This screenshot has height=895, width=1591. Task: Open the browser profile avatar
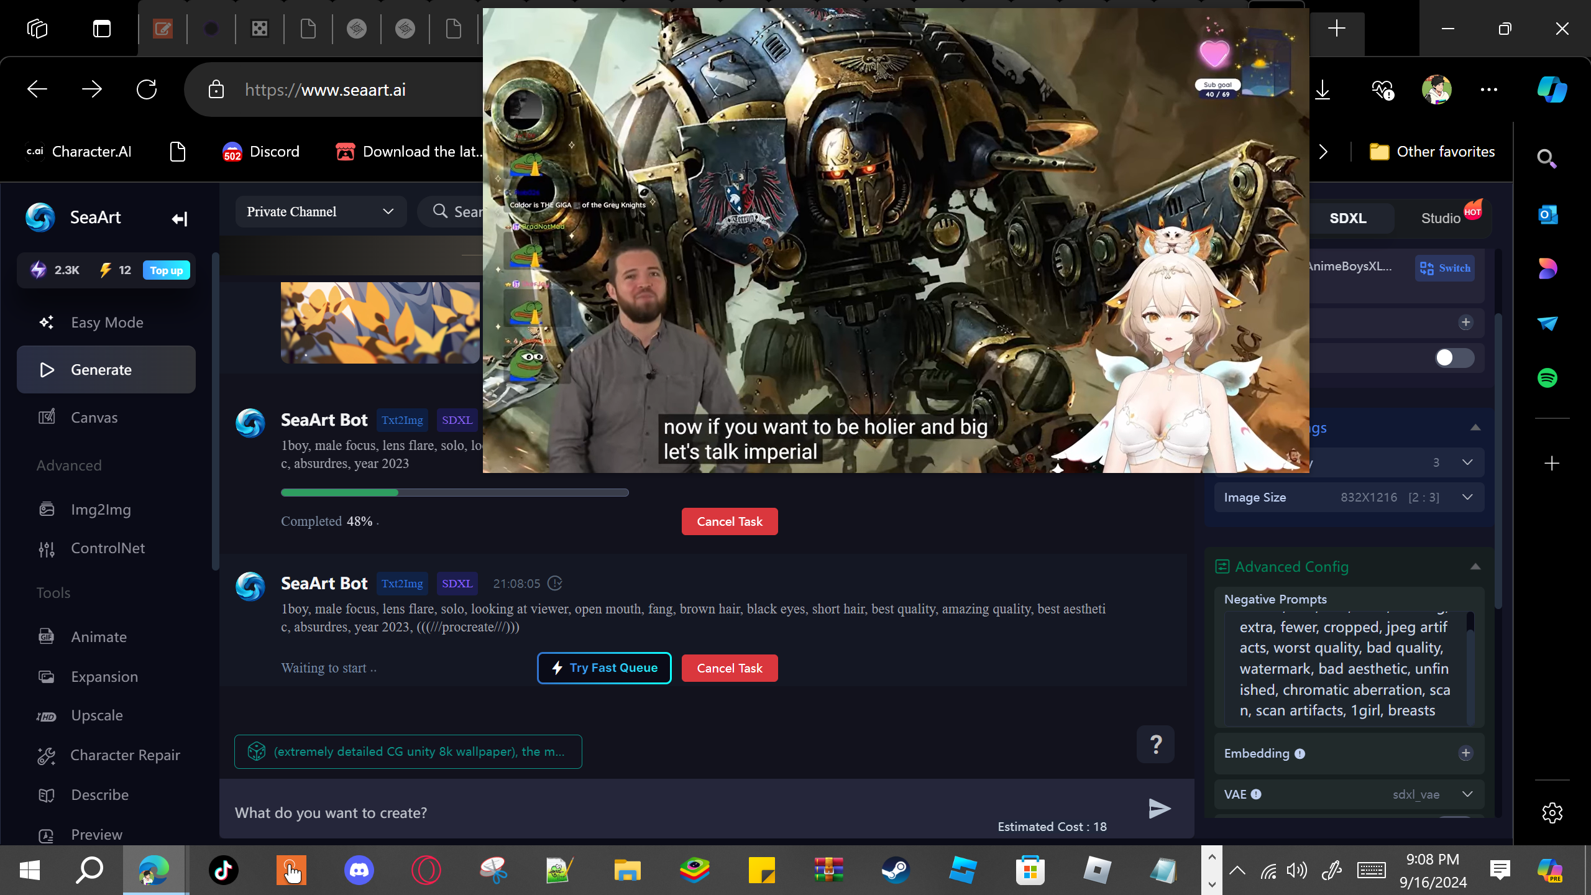pyautogui.click(x=1437, y=89)
